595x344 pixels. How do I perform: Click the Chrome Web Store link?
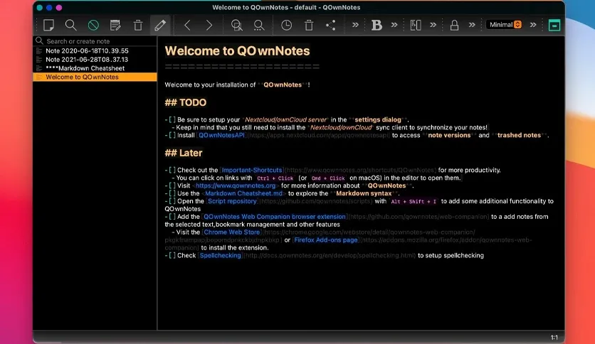(x=231, y=232)
